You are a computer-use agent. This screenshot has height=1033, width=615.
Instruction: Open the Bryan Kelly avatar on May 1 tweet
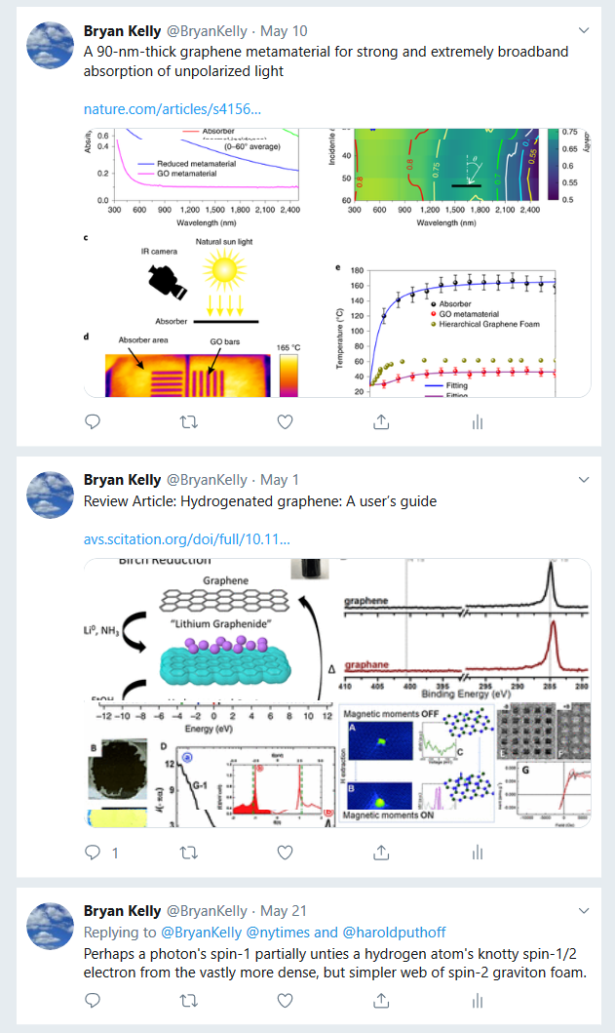[50, 495]
